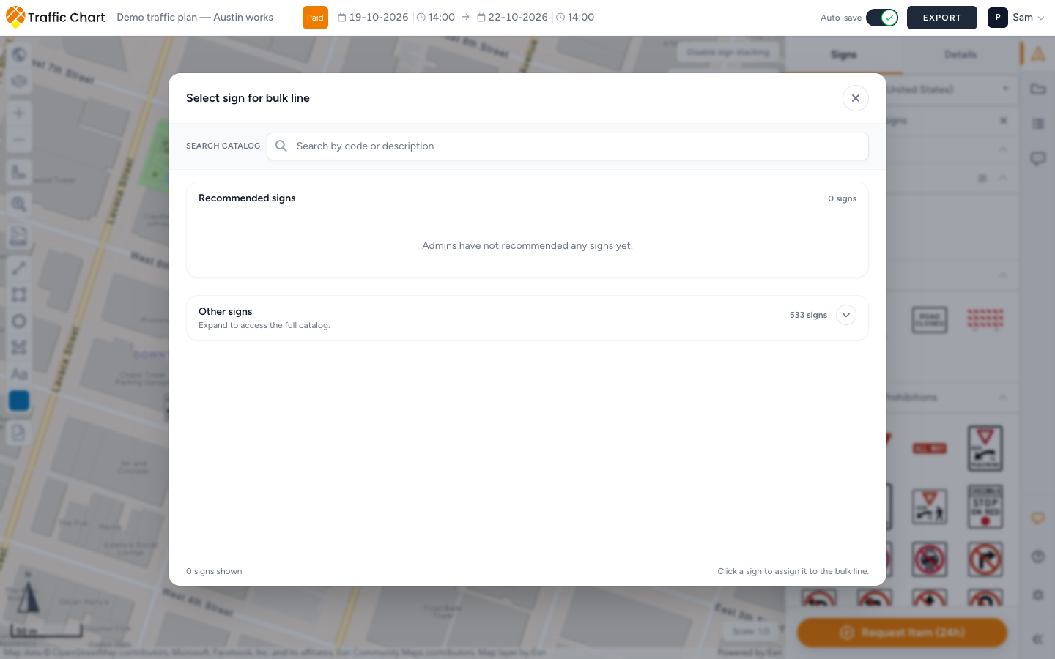Click the end date 22-10-2026
1055x659 pixels.
518,18
